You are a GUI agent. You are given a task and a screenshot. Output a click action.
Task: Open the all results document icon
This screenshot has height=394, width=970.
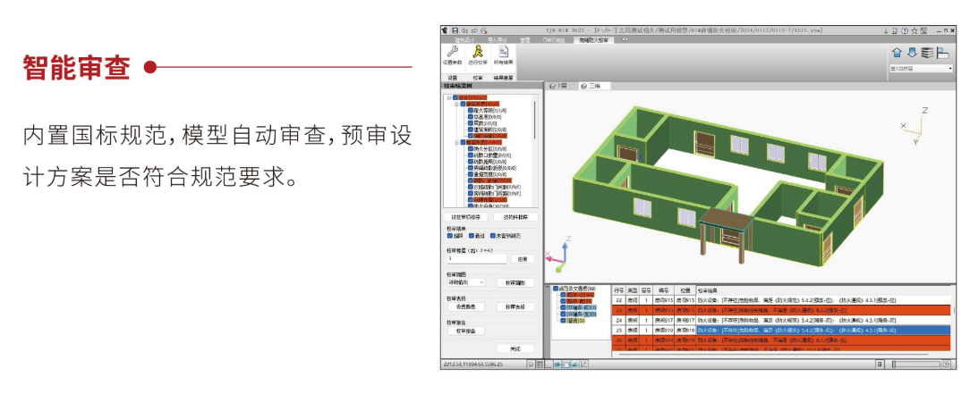[x=503, y=53]
